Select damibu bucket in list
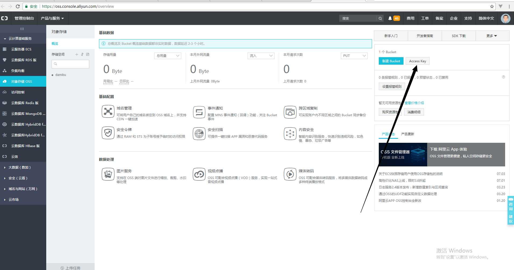Image resolution: width=514 pixels, height=270 pixels. [60, 75]
